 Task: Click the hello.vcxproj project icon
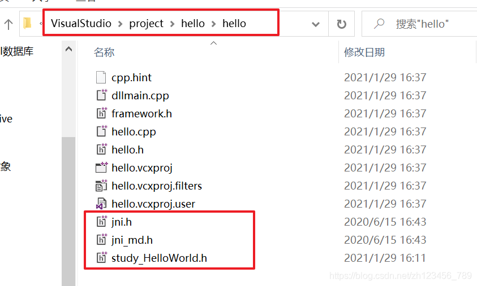(x=102, y=168)
